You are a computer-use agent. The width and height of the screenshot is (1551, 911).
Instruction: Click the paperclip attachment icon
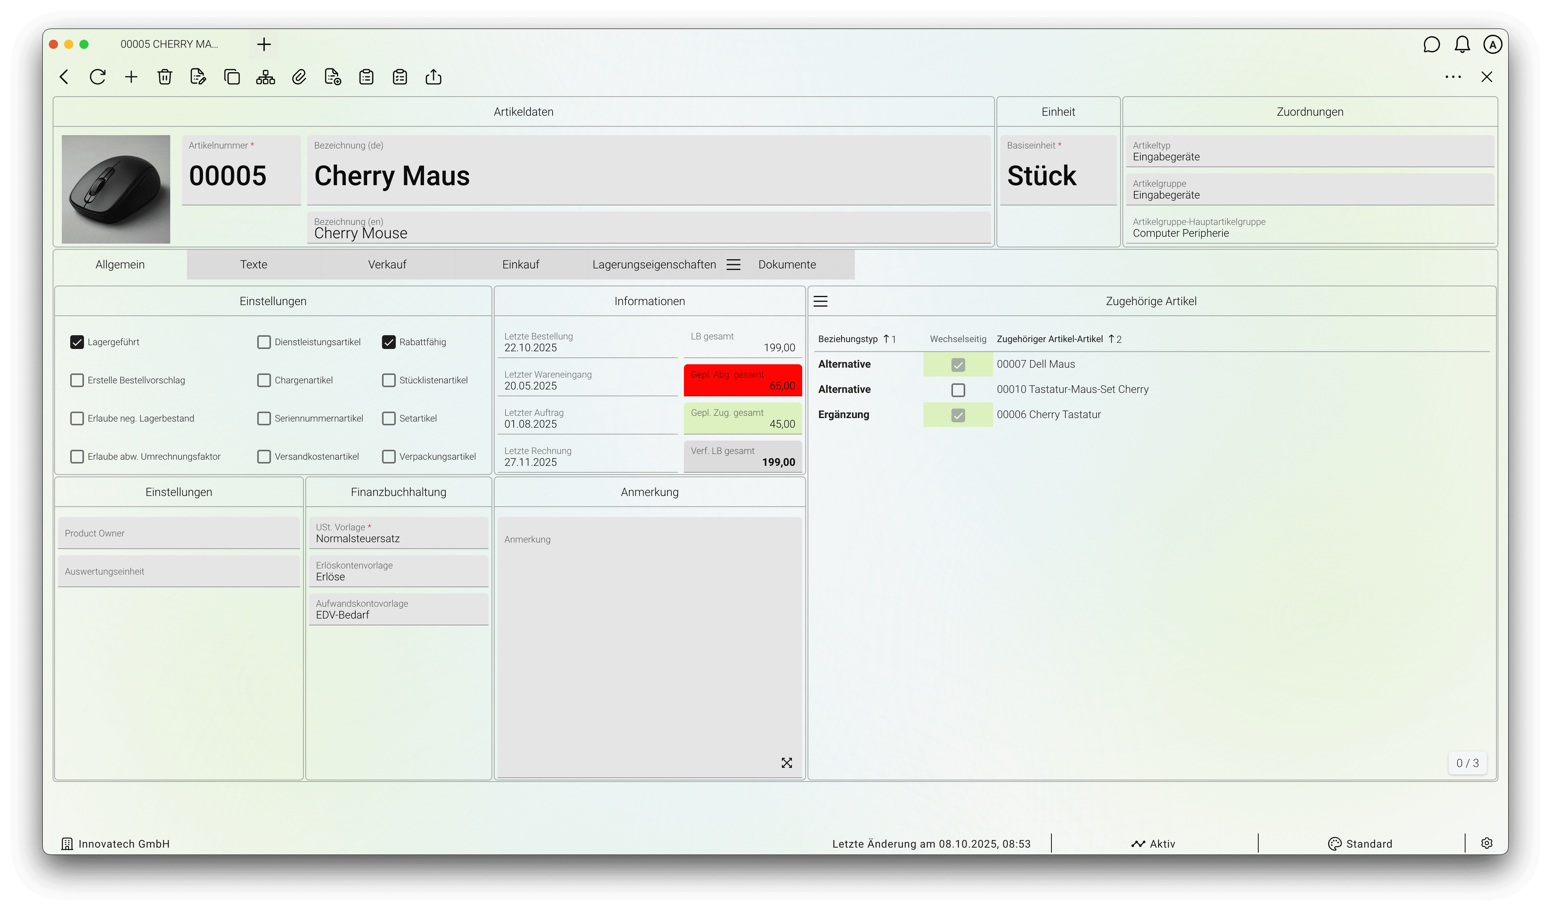[x=299, y=77]
